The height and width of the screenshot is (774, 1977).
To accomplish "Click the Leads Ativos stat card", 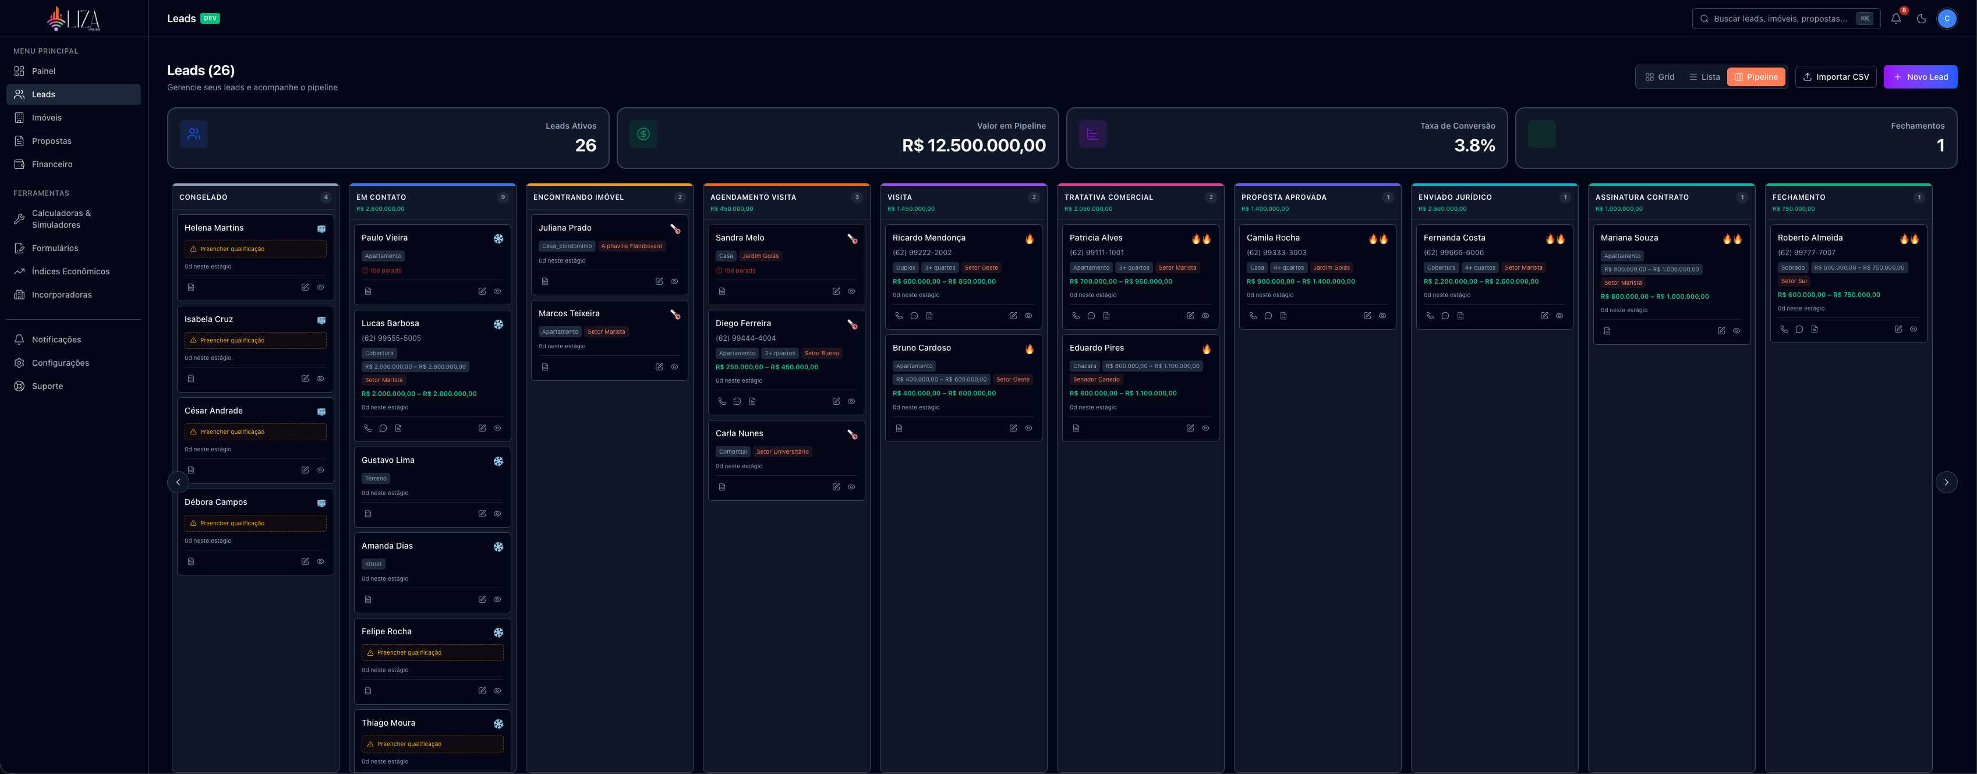I will 388,138.
